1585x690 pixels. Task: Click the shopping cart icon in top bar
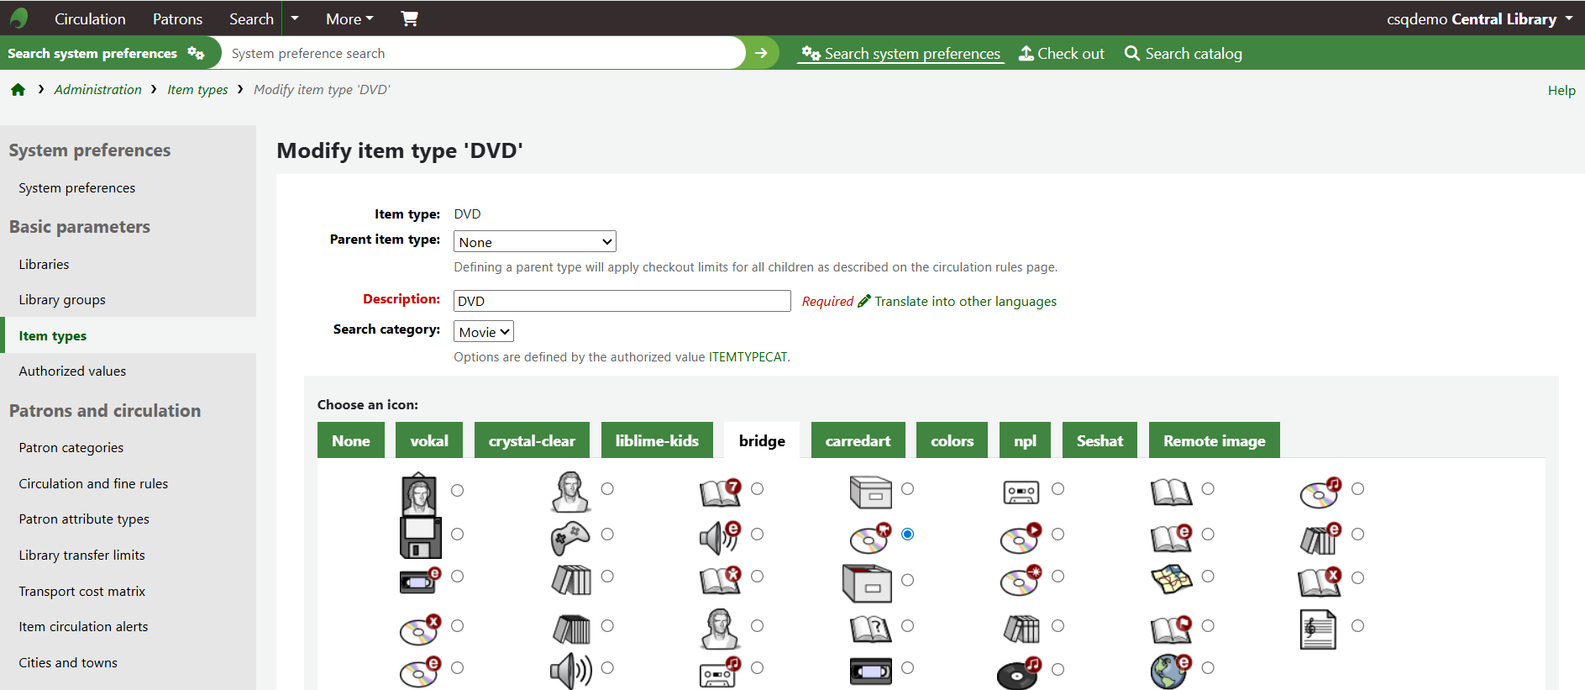pyautogui.click(x=409, y=18)
